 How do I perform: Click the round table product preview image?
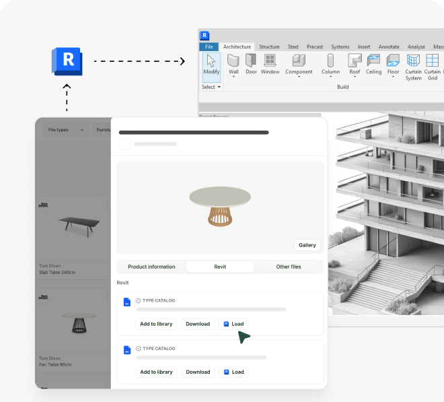(x=220, y=207)
